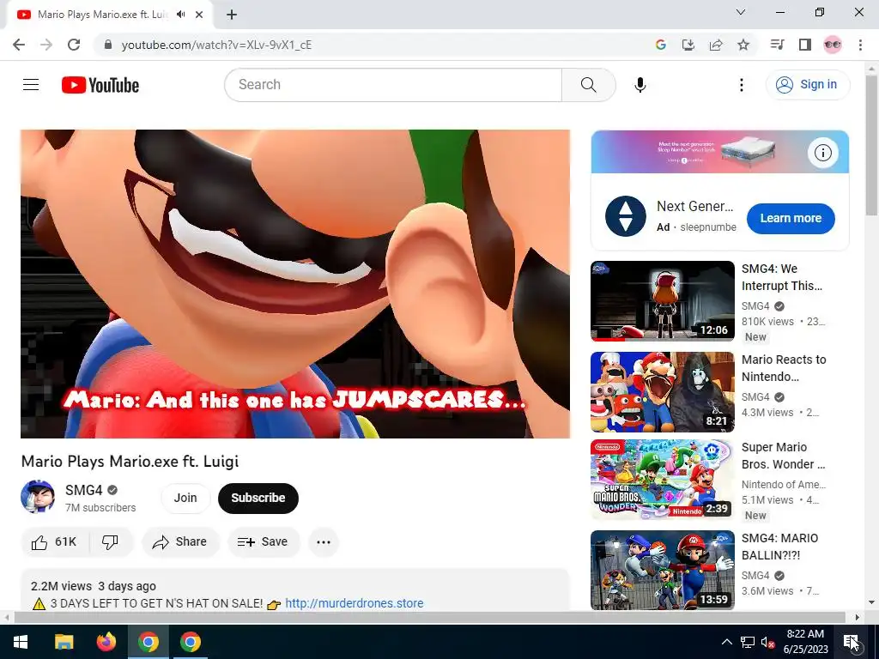Image resolution: width=879 pixels, height=659 pixels.
Task: Open 'Mario Reacts to Nintendo...' title
Action: (784, 368)
